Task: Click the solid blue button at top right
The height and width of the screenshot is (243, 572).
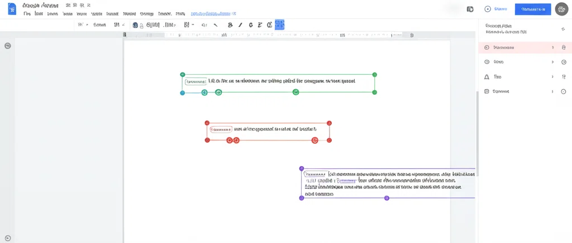Action: (533, 9)
